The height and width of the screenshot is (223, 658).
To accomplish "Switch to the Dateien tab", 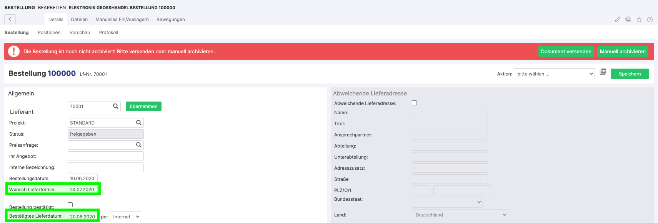I will coord(79,20).
